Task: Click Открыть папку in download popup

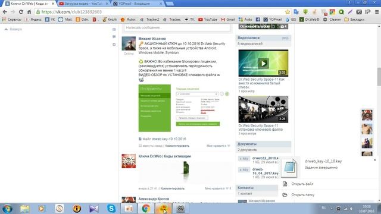Action: click(303, 194)
